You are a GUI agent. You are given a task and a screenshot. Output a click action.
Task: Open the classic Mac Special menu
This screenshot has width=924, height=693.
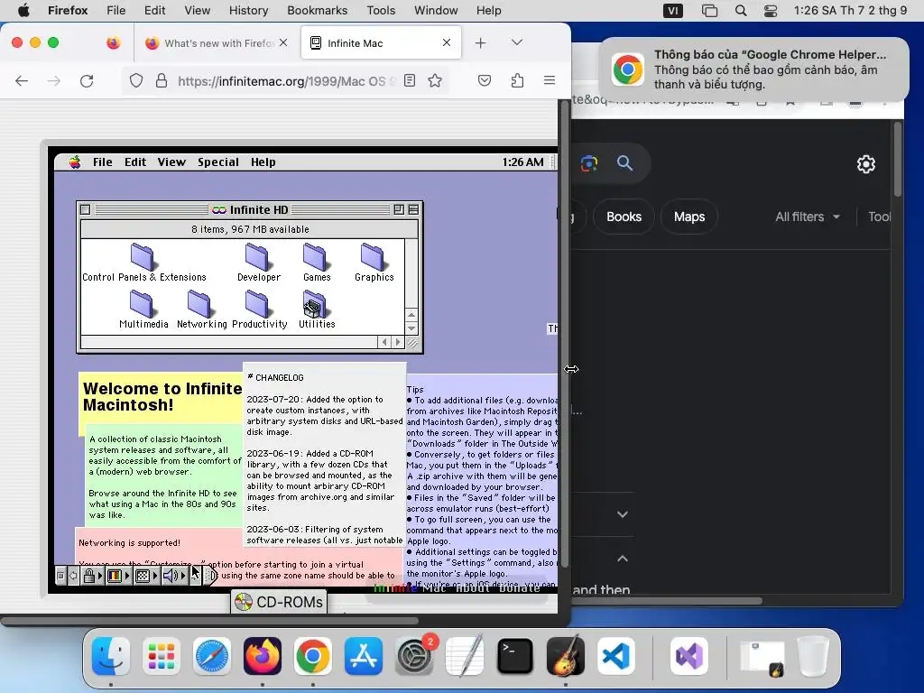[218, 162]
